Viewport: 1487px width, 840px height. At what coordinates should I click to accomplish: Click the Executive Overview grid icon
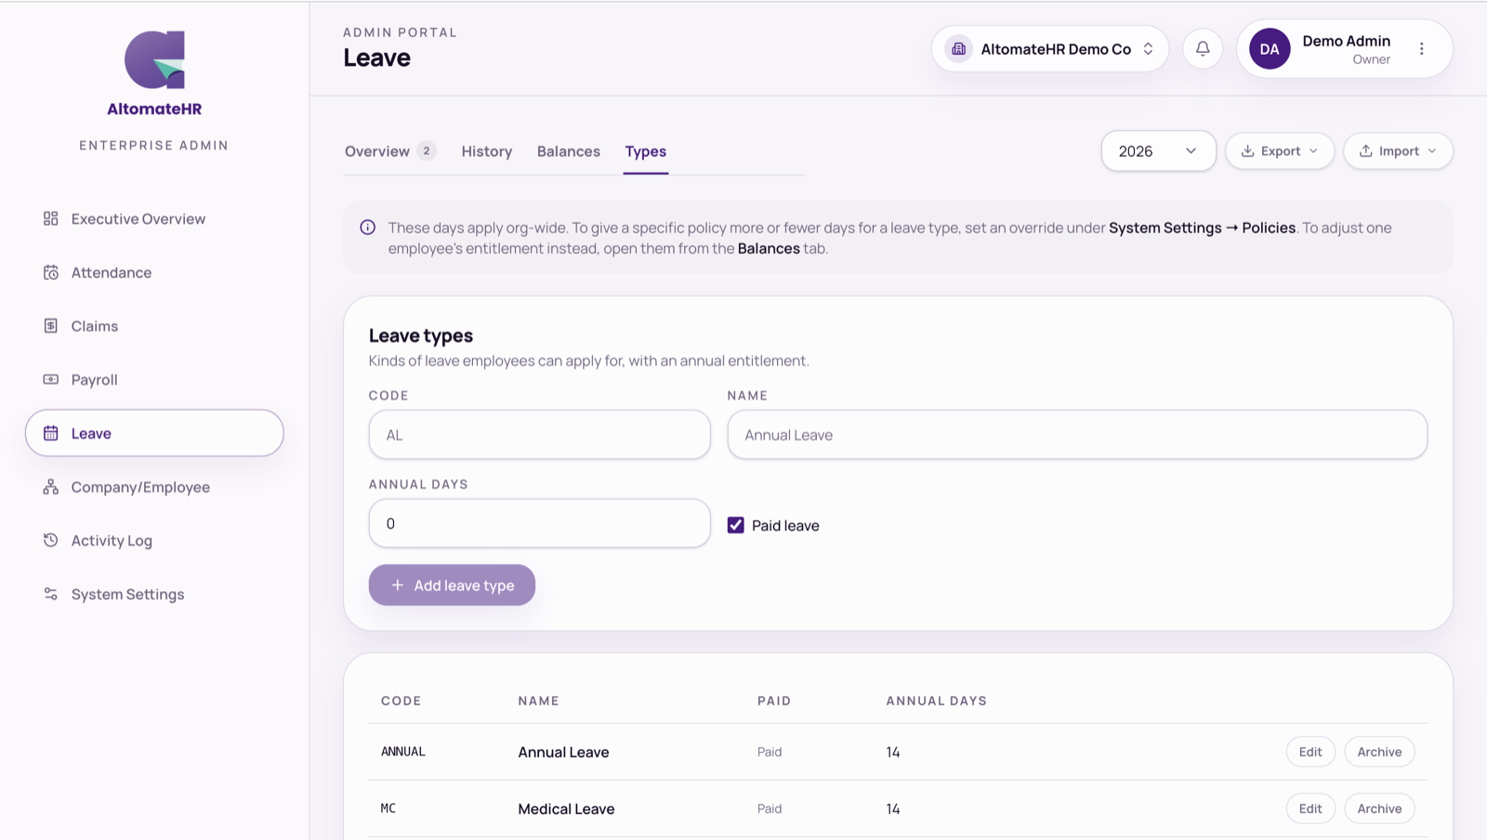(51, 218)
